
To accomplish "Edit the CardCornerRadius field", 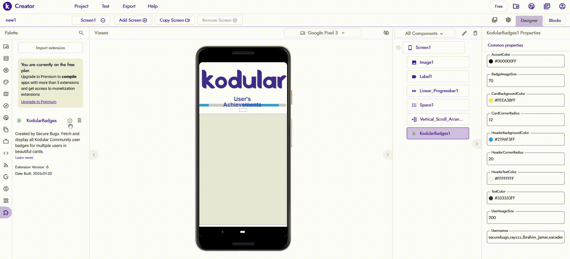I will coord(525,120).
